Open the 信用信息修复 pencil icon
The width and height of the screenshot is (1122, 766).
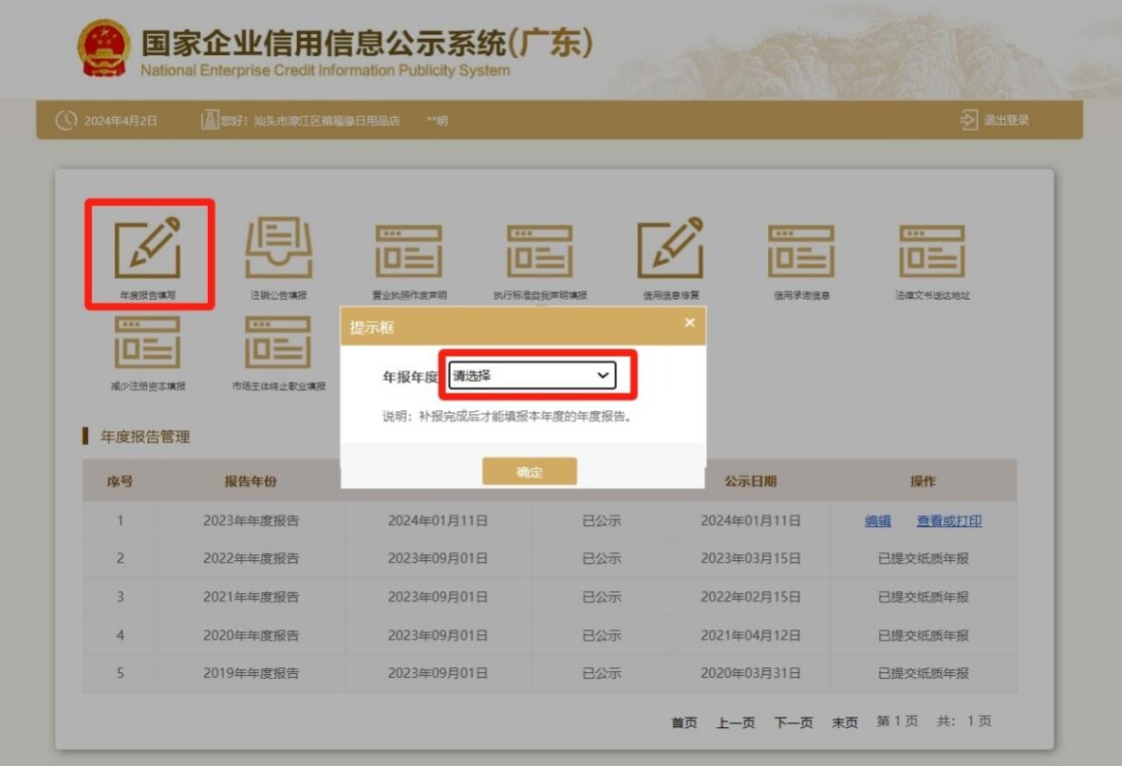[670, 249]
